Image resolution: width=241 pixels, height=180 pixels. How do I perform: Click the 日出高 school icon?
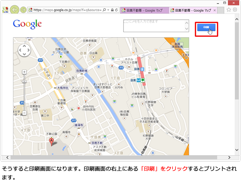point(93,57)
